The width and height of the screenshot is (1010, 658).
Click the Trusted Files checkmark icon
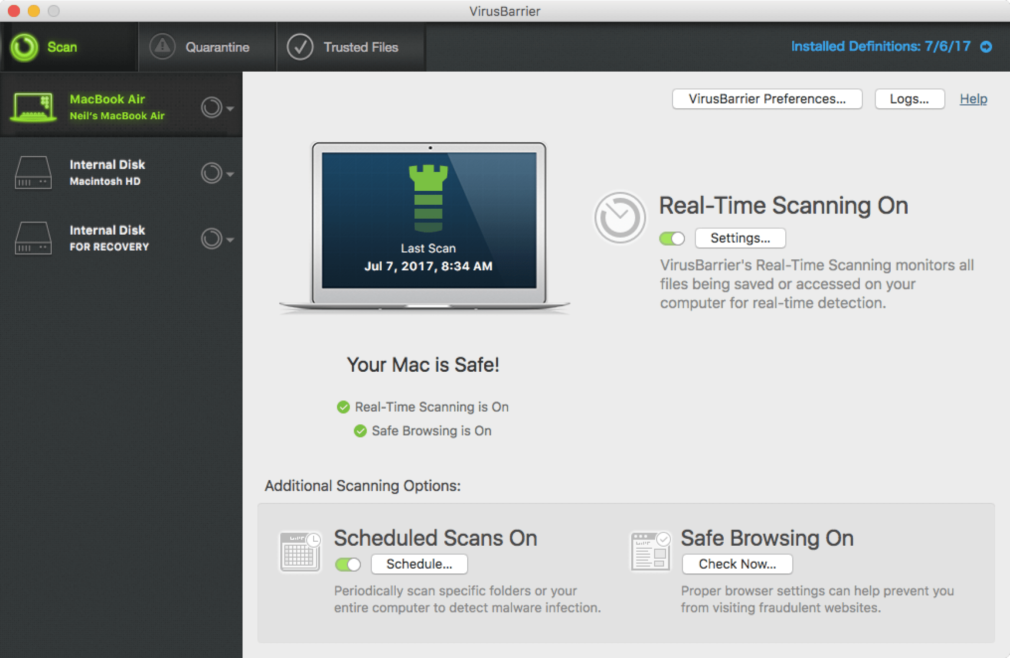tap(300, 46)
